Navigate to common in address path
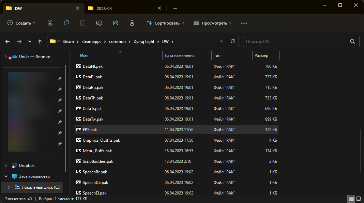This screenshot has height=203, width=364. 117,42
